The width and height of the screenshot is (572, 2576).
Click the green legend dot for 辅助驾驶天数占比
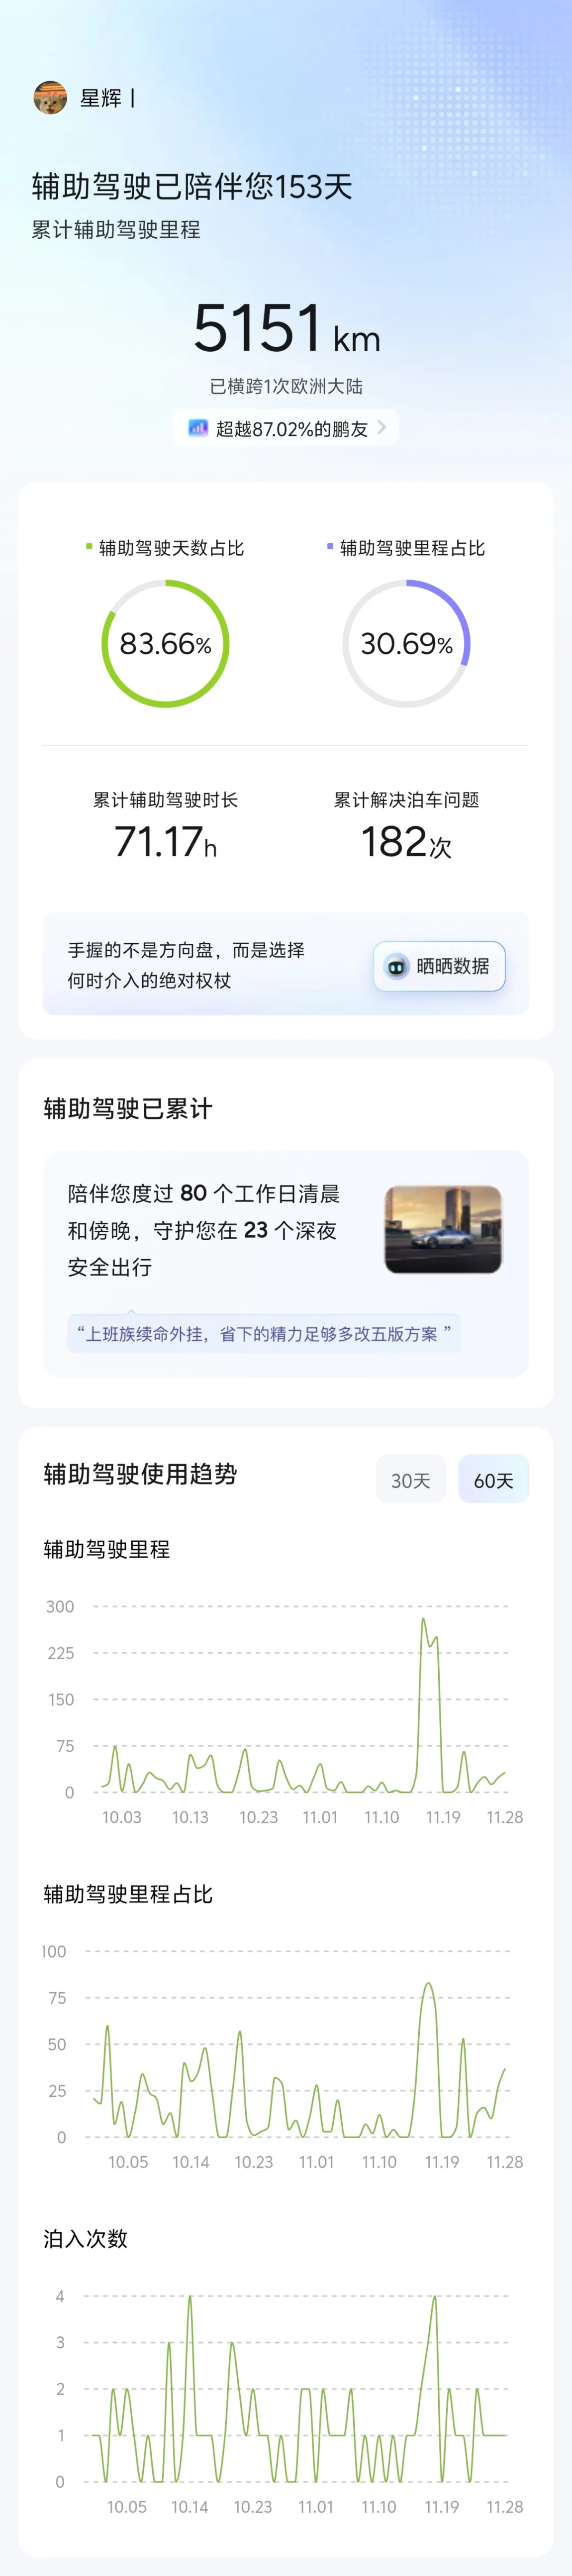click(x=89, y=547)
